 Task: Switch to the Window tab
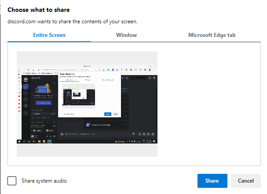[x=126, y=35]
